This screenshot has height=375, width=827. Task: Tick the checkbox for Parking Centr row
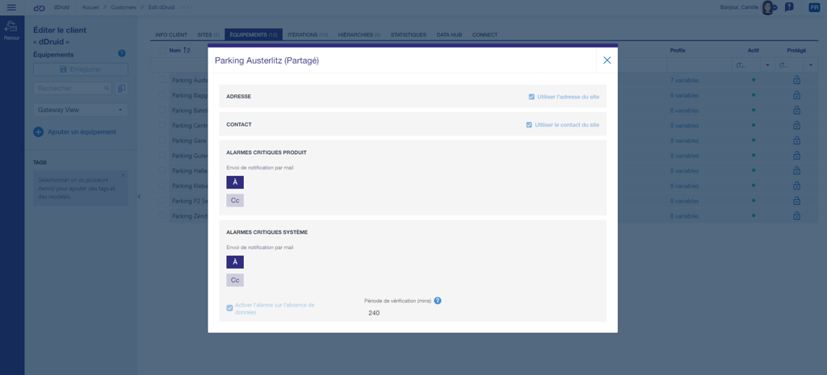point(162,125)
